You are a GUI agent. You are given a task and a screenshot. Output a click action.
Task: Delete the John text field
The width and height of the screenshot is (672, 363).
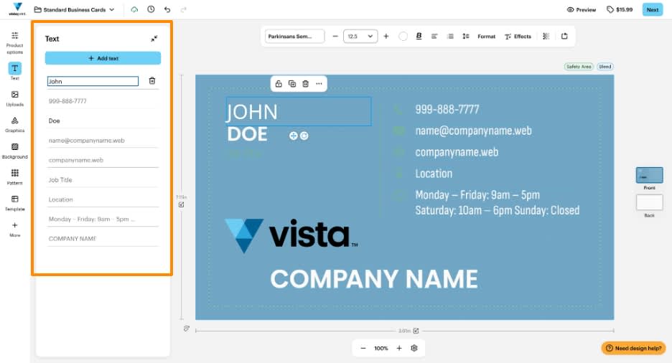[152, 80]
